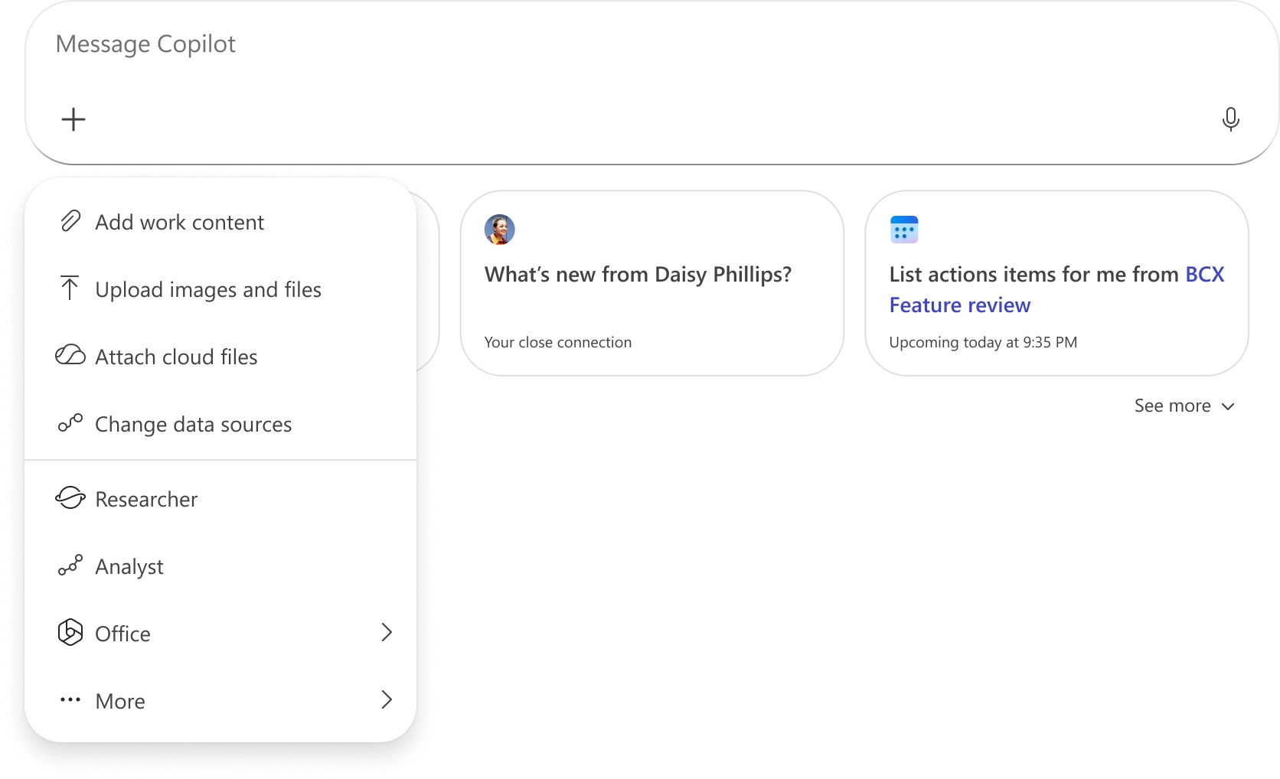Click the plus icon in message box
The image size is (1280, 779).
(x=73, y=119)
